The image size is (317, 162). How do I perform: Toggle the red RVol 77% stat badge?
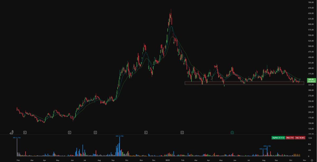tap(290, 137)
